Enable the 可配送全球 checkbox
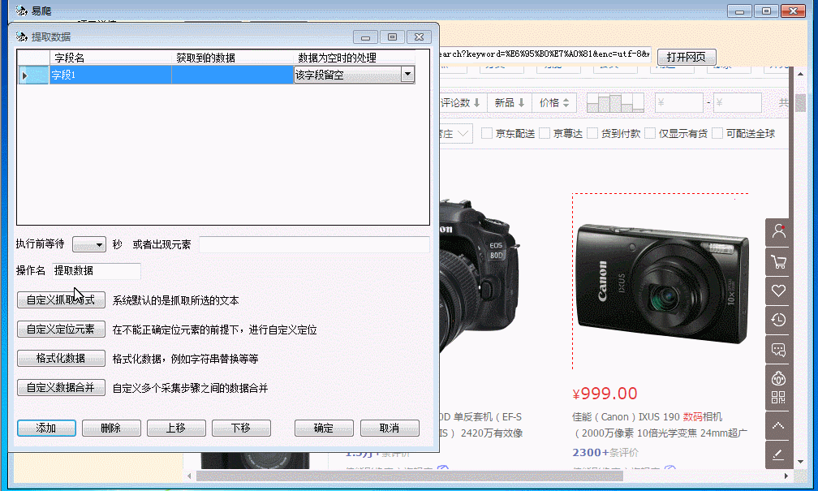 click(718, 134)
